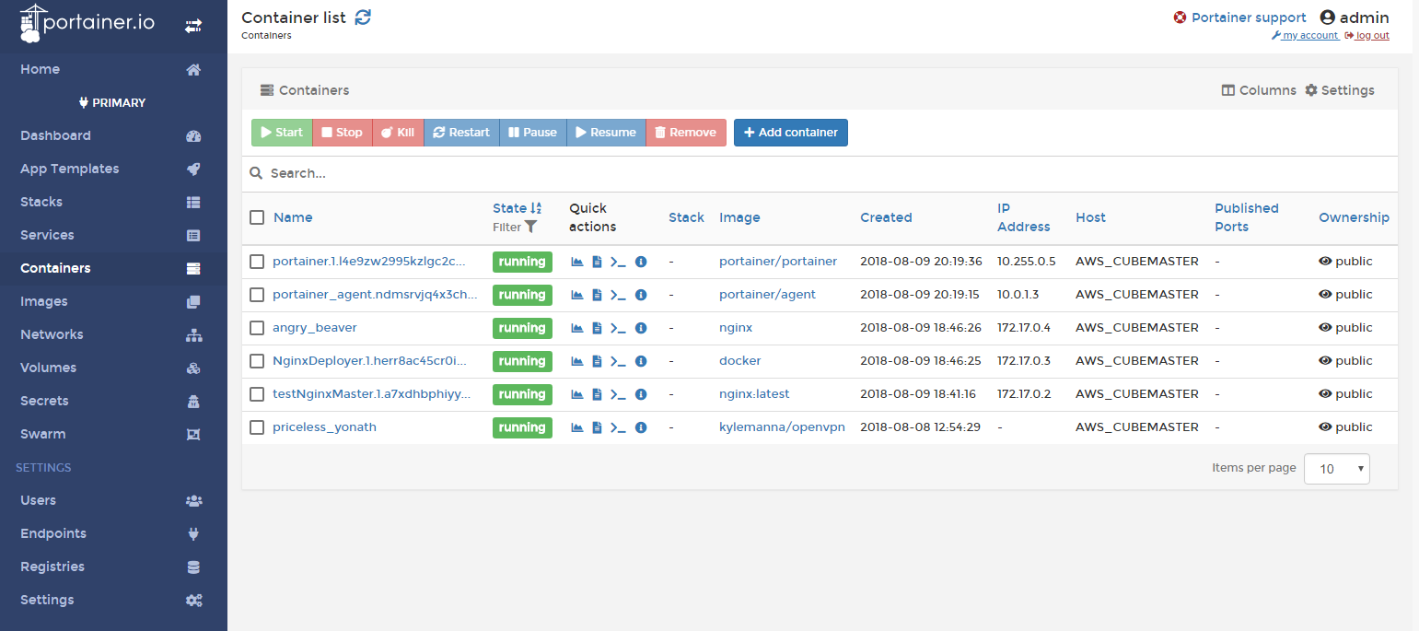Click the Stop button
The width and height of the screenshot is (1419, 631).
point(342,133)
